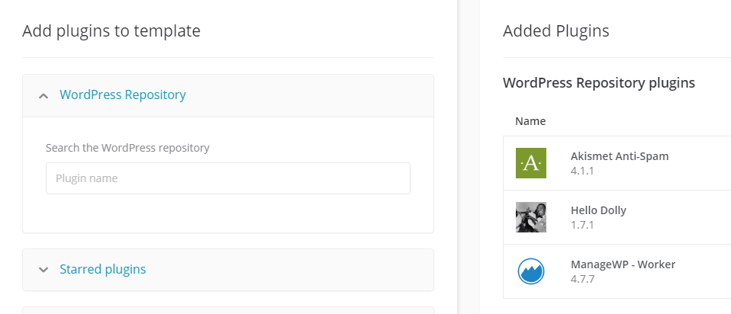
Task: Click the Akismet Anti-Spam green logo icon
Action: pos(530,163)
